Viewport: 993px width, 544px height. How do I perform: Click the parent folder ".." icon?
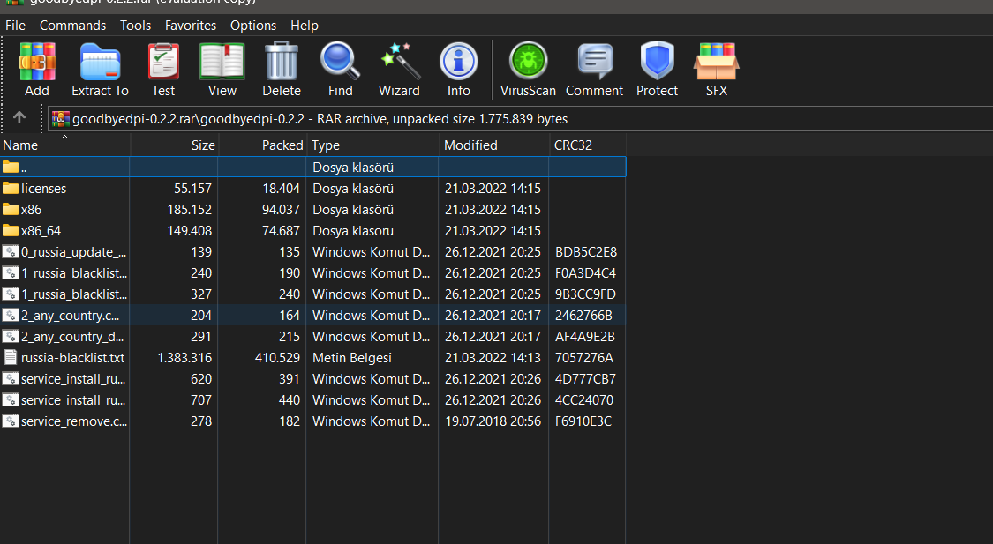(10, 167)
